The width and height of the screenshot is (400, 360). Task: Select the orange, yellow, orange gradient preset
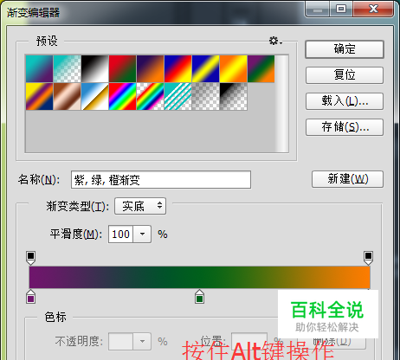pos(234,69)
